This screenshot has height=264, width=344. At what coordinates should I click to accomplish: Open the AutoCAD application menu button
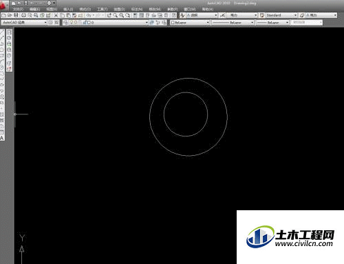point(3,6)
